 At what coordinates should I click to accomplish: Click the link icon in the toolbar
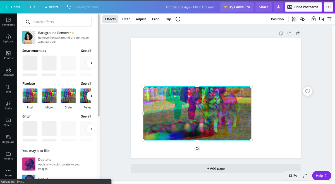pos(302,19)
